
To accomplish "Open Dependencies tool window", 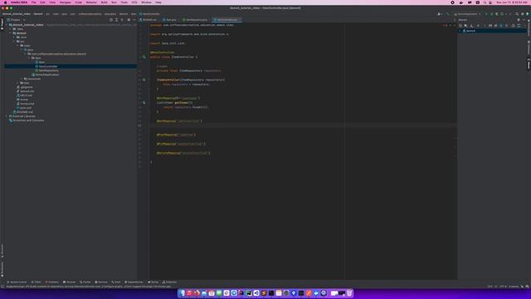I will click(134, 282).
